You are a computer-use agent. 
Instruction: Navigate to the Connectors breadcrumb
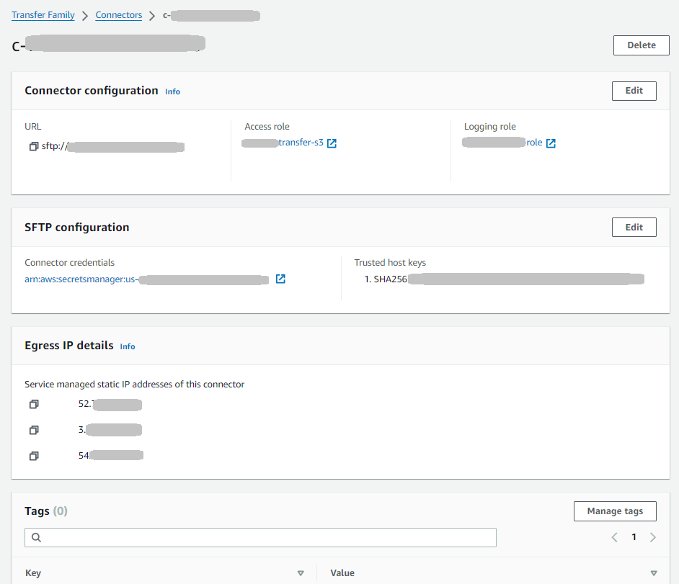coord(119,15)
